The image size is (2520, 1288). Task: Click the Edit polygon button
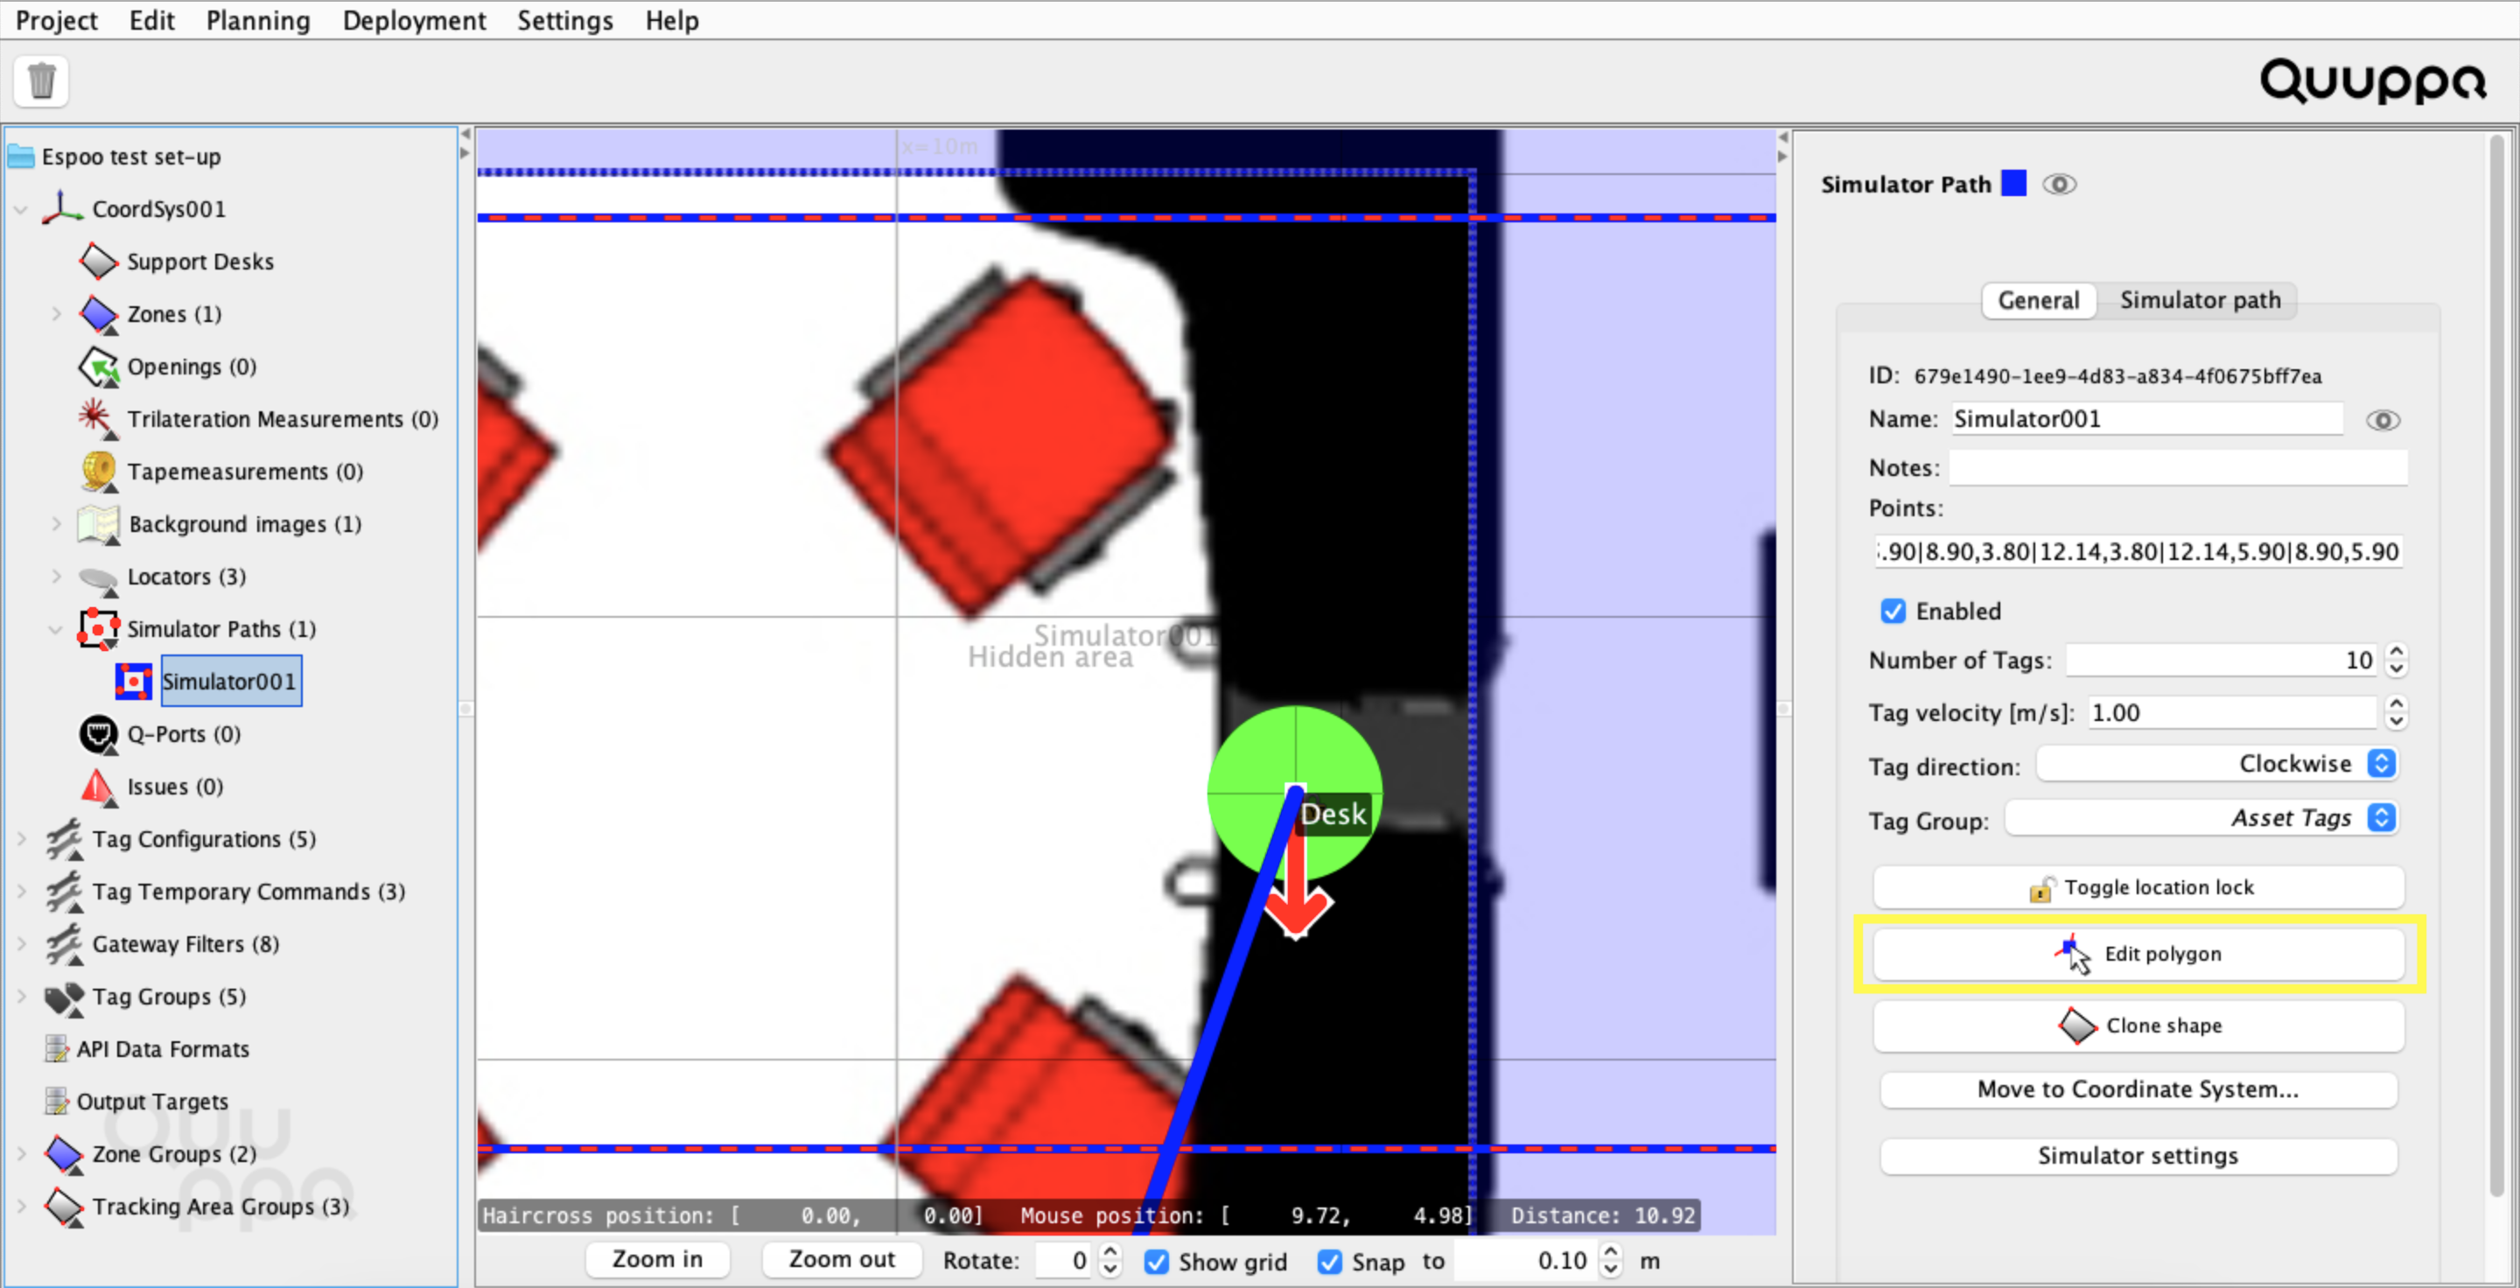(x=2138, y=955)
